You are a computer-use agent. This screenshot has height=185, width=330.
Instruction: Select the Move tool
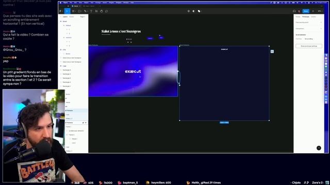tap(67, 11)
